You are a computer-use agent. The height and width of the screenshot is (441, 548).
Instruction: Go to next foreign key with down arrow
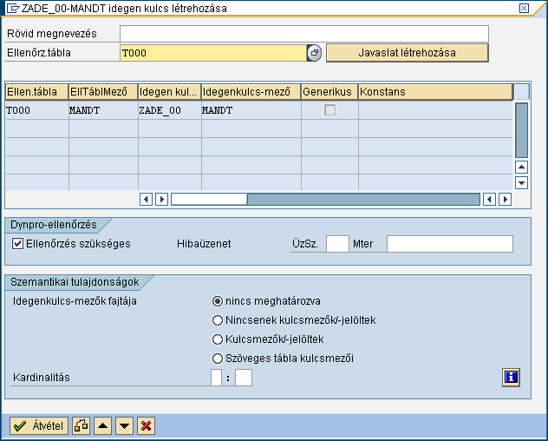(124, 425)
